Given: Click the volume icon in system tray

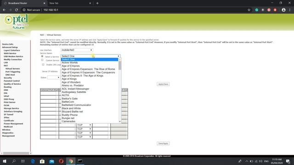Looking at the screenshot, I should click(260, 161).
